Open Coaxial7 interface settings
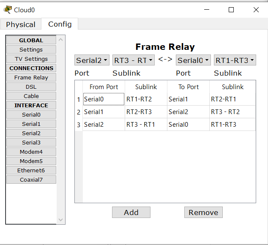Screen dimensions: 268x245 point(31,180)
